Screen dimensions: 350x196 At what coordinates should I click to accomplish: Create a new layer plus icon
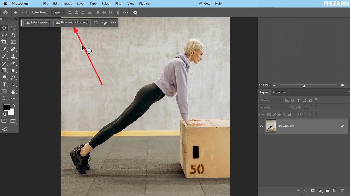(x=335, y=190)
